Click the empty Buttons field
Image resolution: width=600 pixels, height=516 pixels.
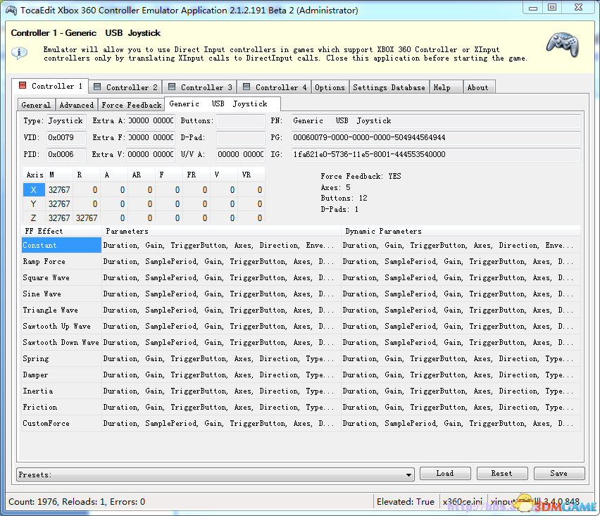point(241,121)
